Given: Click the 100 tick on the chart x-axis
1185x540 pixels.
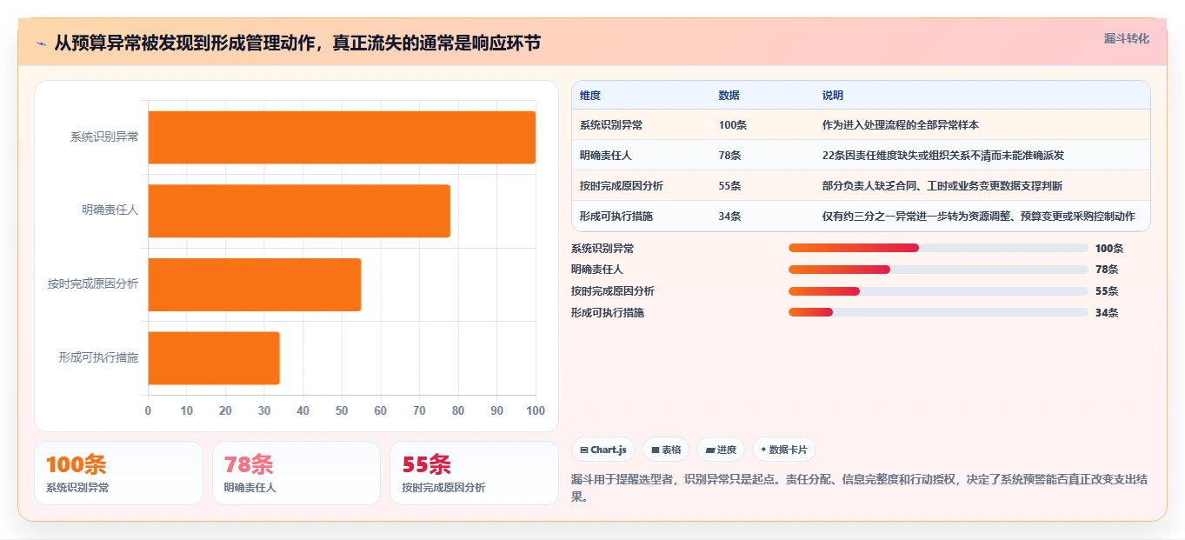Looking at the screenshot, I should coord(536,410).
